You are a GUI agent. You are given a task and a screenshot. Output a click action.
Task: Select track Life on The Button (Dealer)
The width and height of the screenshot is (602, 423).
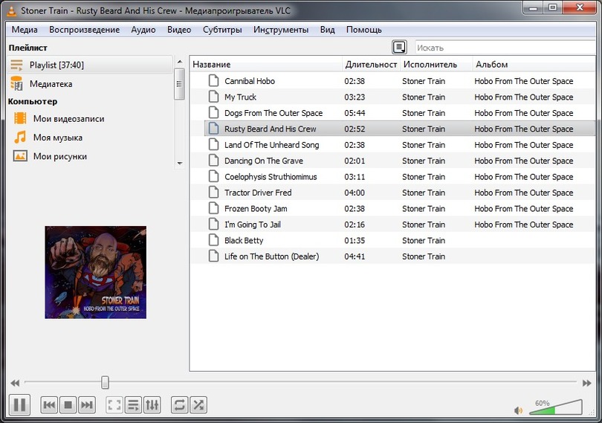tap(272, 256)
